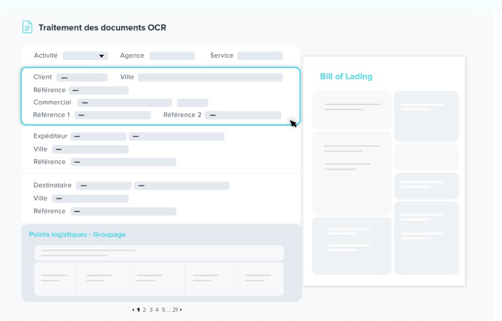Click the Référence field under Destinataire
This screenshot has width=502, height=321.
[x=123, y=212]
